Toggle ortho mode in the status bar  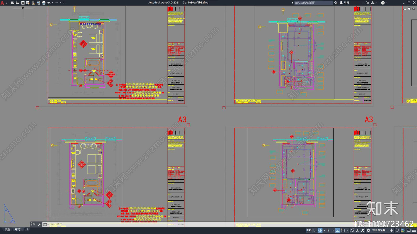coord(315,230)
